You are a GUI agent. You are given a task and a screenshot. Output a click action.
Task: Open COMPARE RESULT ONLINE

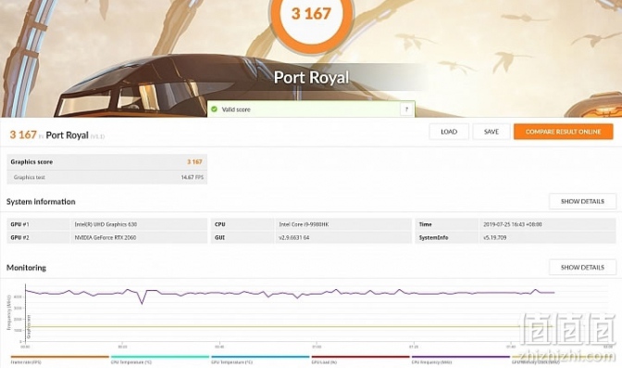pos(564,132)
